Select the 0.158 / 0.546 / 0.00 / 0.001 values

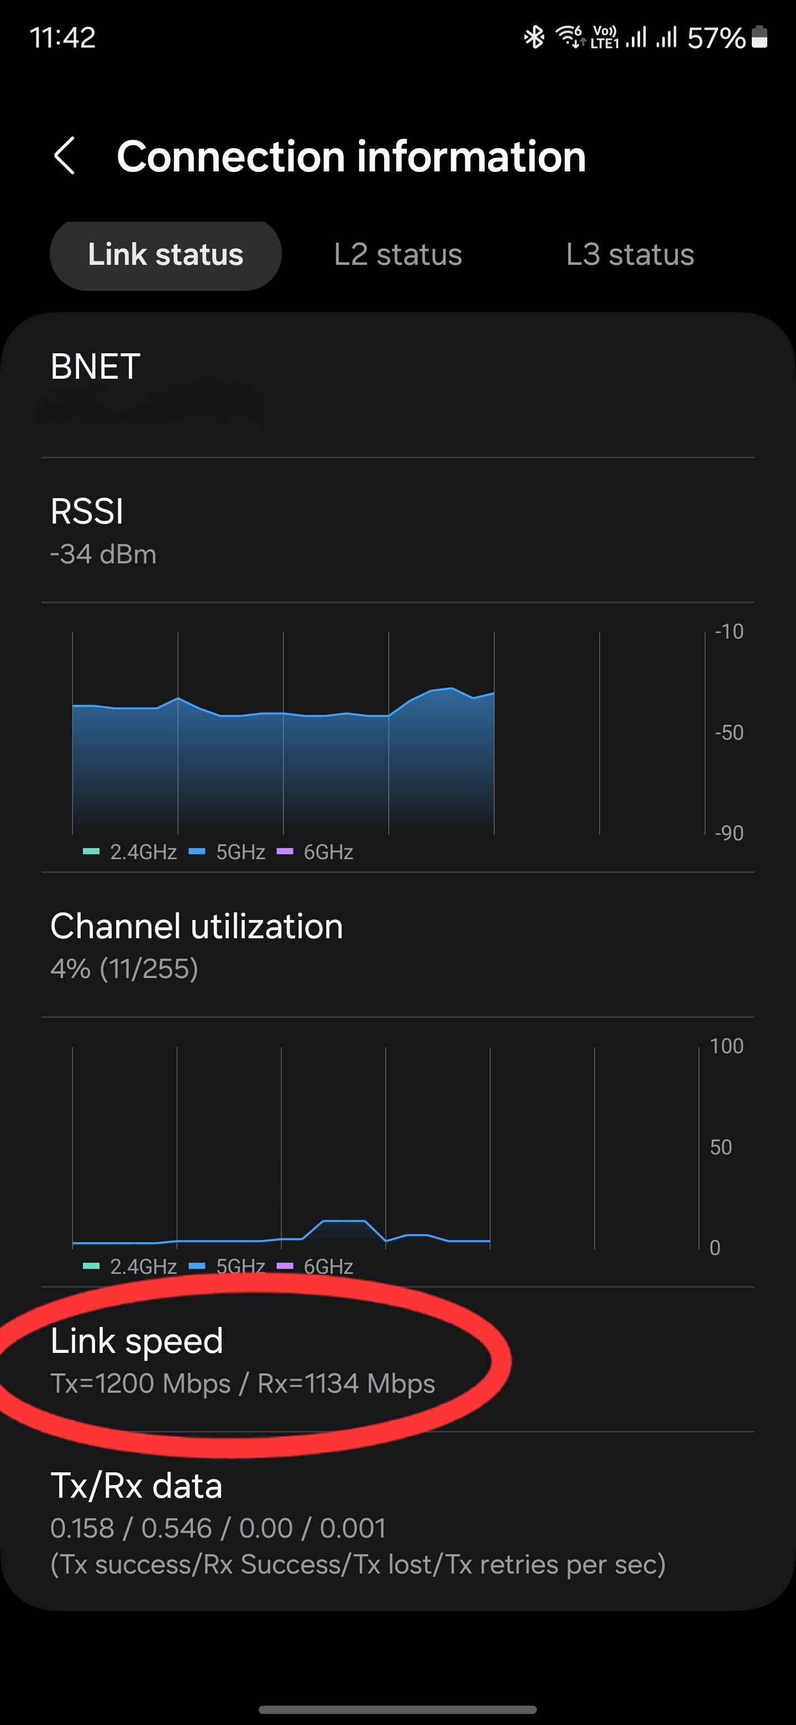point(218,1528)
